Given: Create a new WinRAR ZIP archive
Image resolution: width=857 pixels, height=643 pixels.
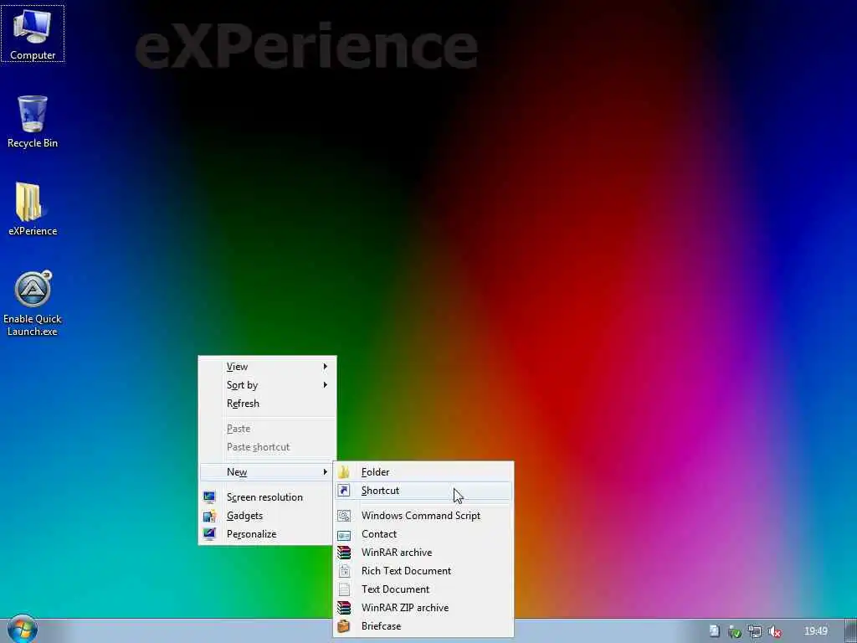Looking at the screenshot, I should coord(423,608).
